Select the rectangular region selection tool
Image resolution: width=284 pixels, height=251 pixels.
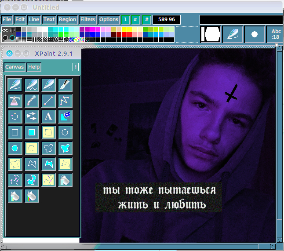tap(48, 132)
